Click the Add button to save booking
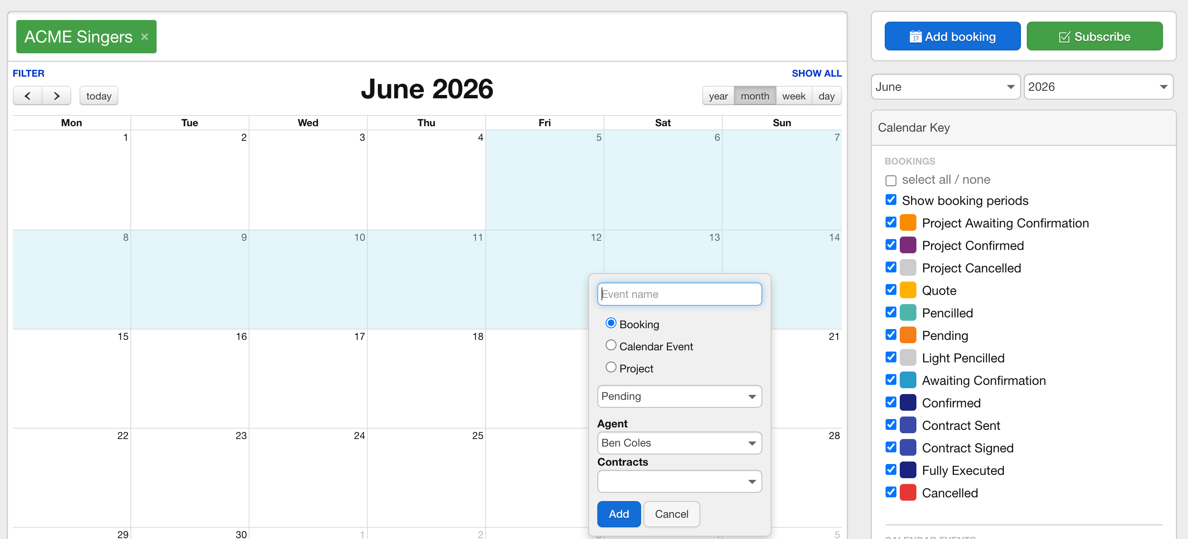The height and width of the screenshot is (539, 1188). (x=619, y=514)
